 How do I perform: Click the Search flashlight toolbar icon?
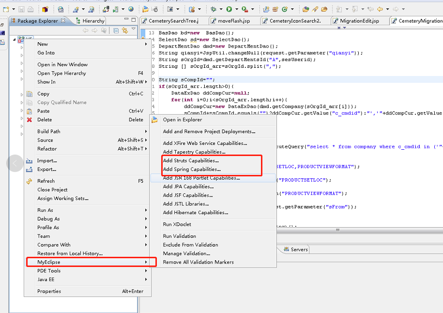315,8
